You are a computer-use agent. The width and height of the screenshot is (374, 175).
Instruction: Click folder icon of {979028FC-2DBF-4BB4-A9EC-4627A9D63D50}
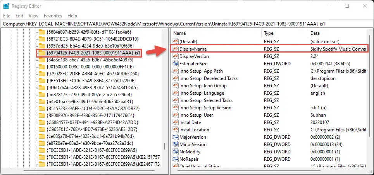[x=42, y=73]
